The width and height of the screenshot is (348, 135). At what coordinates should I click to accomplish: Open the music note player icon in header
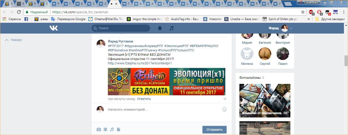pos(172,28)
